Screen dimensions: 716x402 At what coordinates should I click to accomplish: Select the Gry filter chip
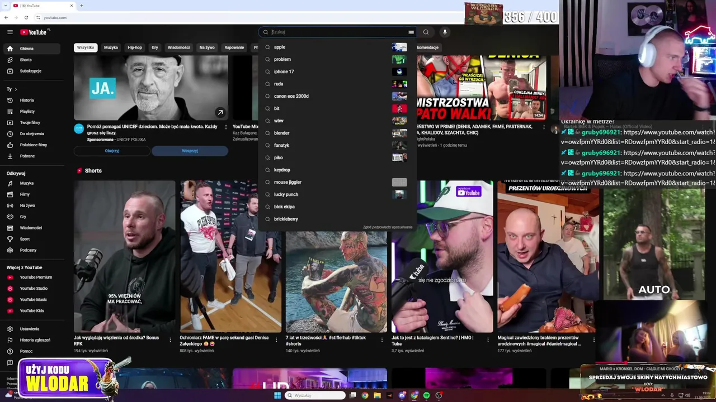coord(155,47)
